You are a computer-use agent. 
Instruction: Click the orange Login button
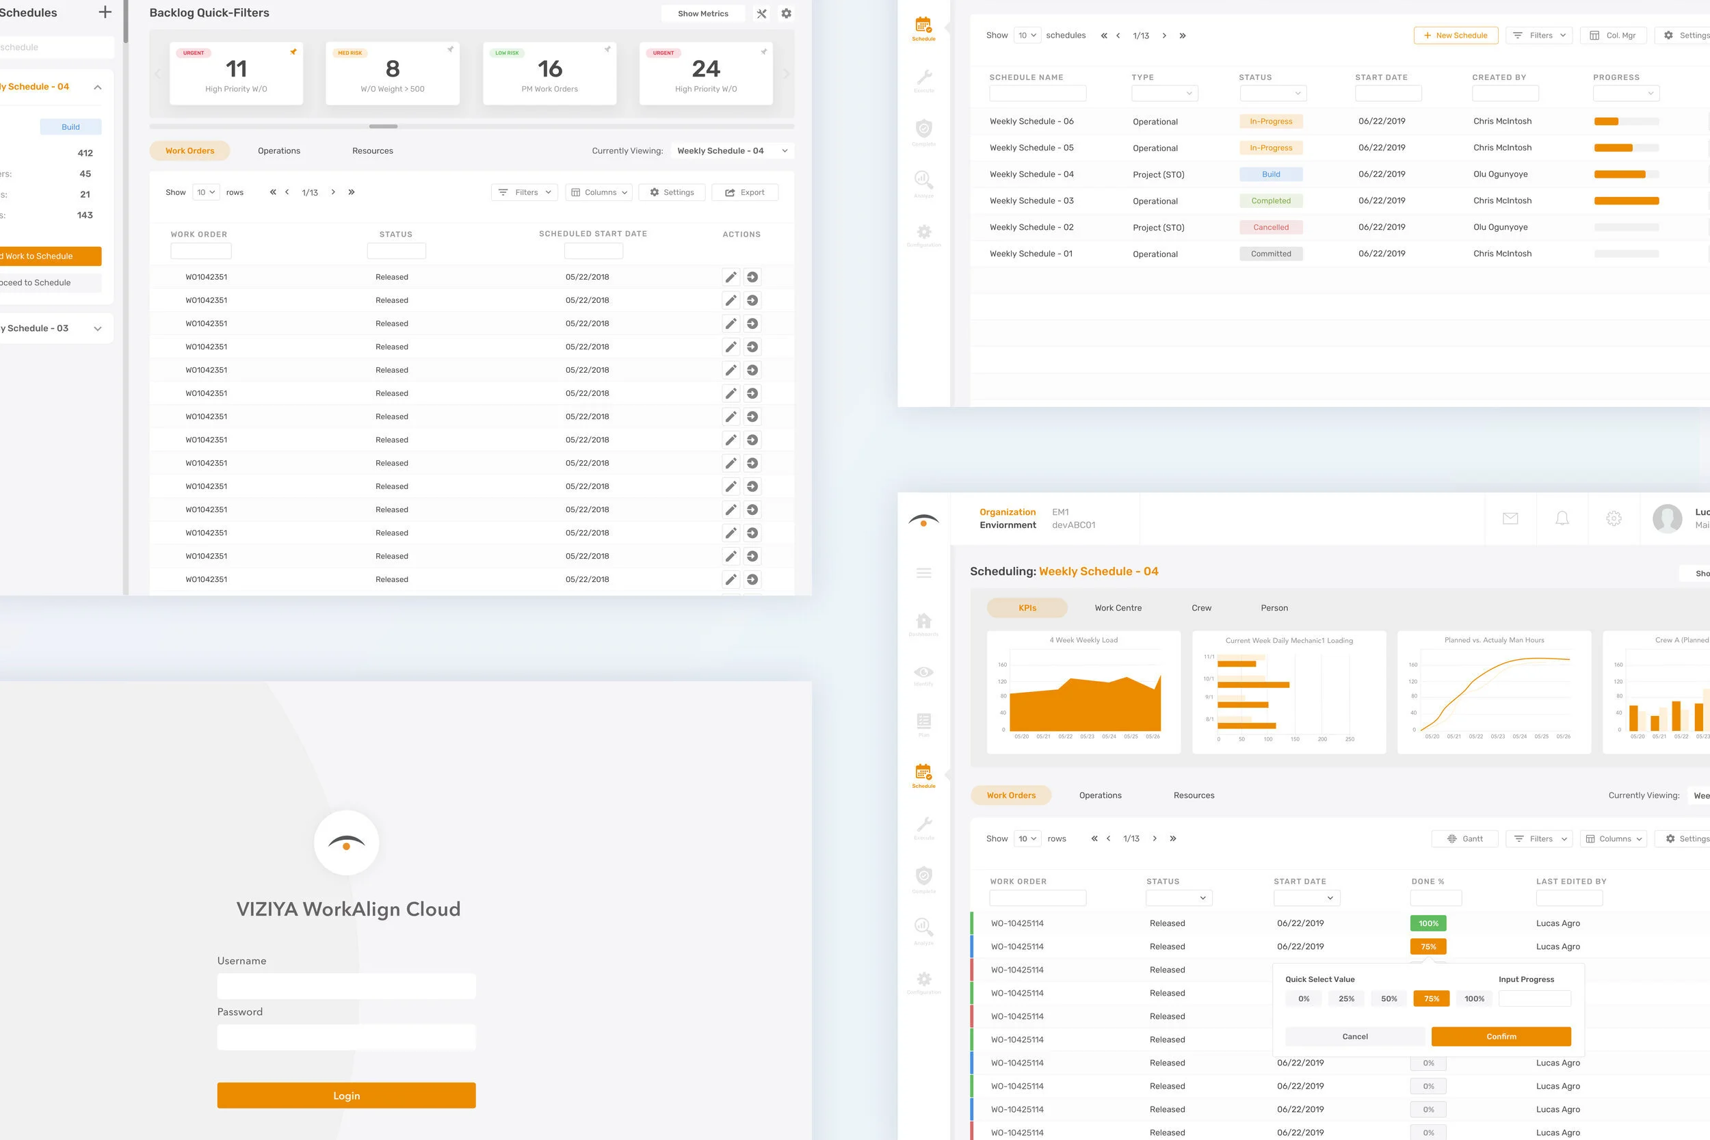[346, 1095]
